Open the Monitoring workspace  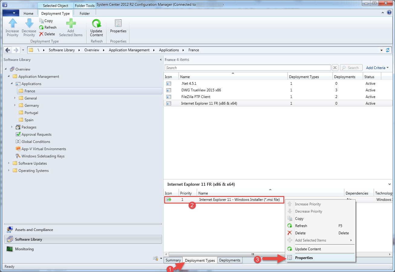click(x=24, y=249)
